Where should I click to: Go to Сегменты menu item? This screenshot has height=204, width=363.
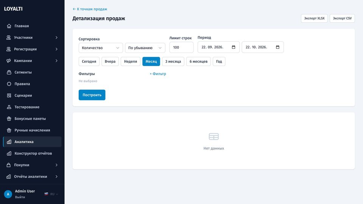pos(32,72)
